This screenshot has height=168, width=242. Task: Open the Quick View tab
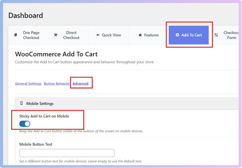[109, 35]
